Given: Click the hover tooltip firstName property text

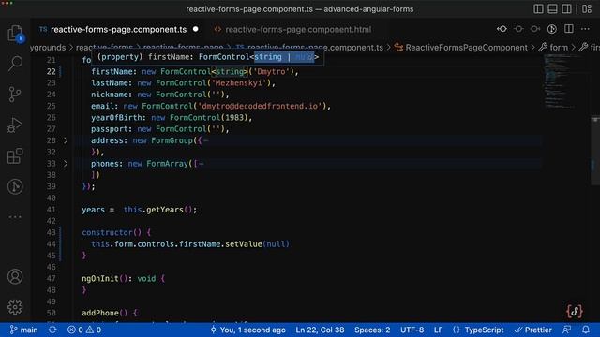Looking at the screenshot, I should point(208,57).
